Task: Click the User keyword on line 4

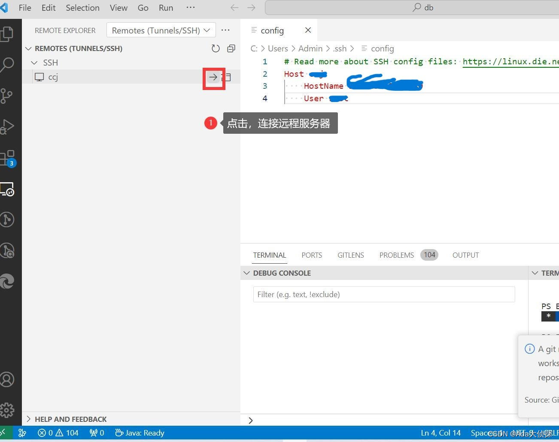Action: tap(313, 99)
